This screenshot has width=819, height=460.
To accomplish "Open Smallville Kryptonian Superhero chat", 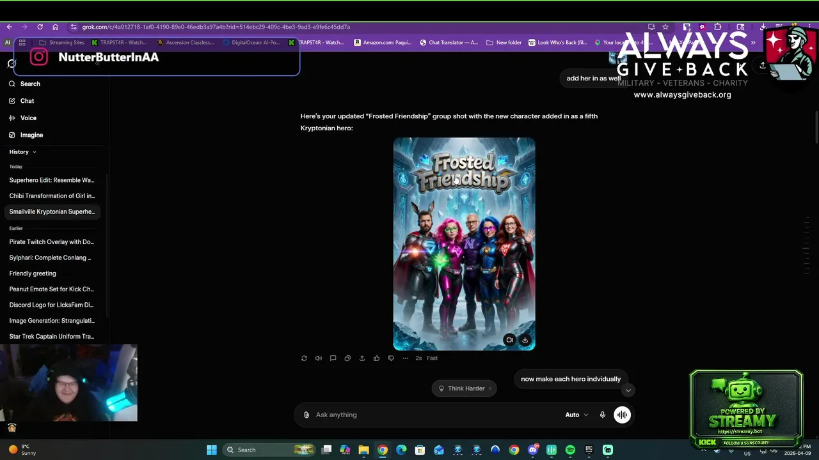I will 52,211.
